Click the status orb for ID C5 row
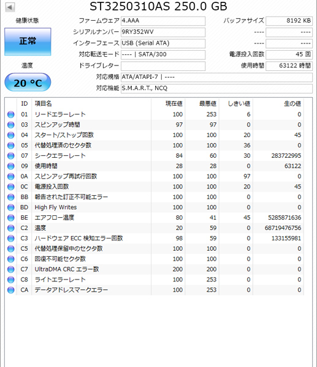Image resolution: width=317 pixels, height=367 pixels. 11,248
